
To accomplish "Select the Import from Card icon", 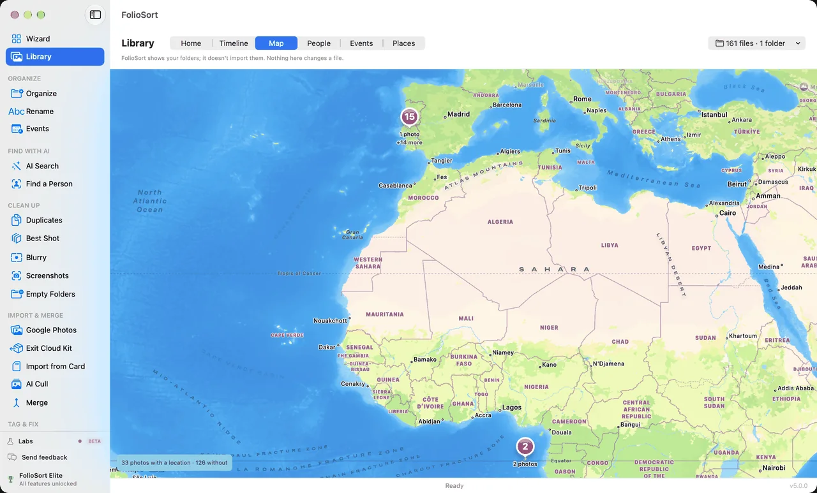I will coord(17,367).
